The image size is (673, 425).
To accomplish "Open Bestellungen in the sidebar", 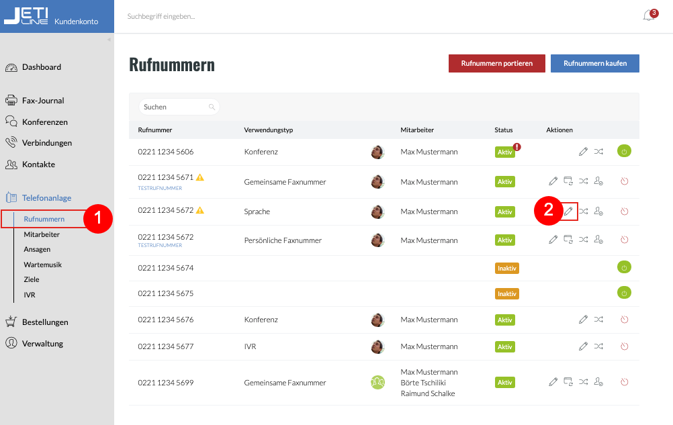I will 45,322.
